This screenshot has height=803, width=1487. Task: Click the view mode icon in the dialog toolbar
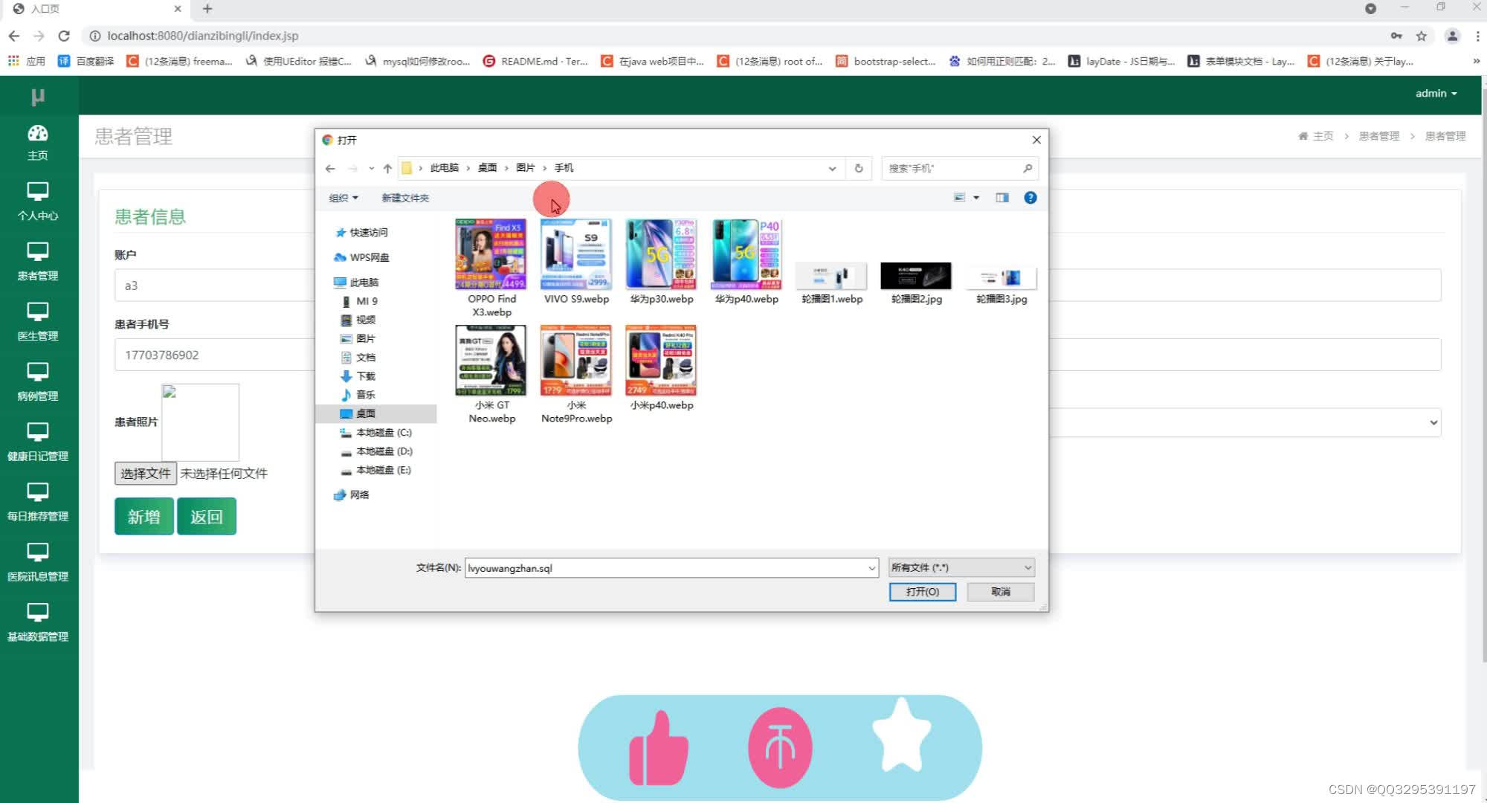click(959, 198)
